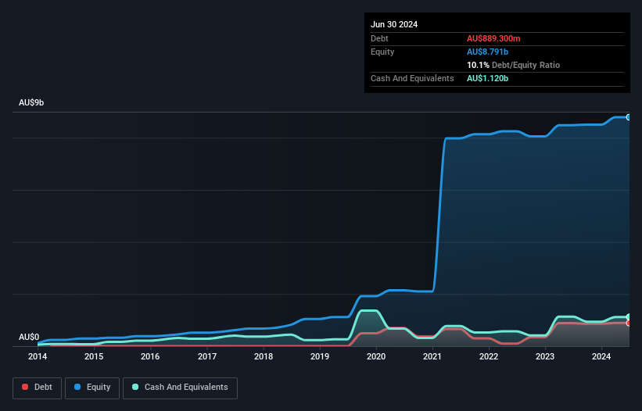Screen dimensions: 642x411
Task: Click the 2021 x-axis label
Action: [x=432, y=356]
